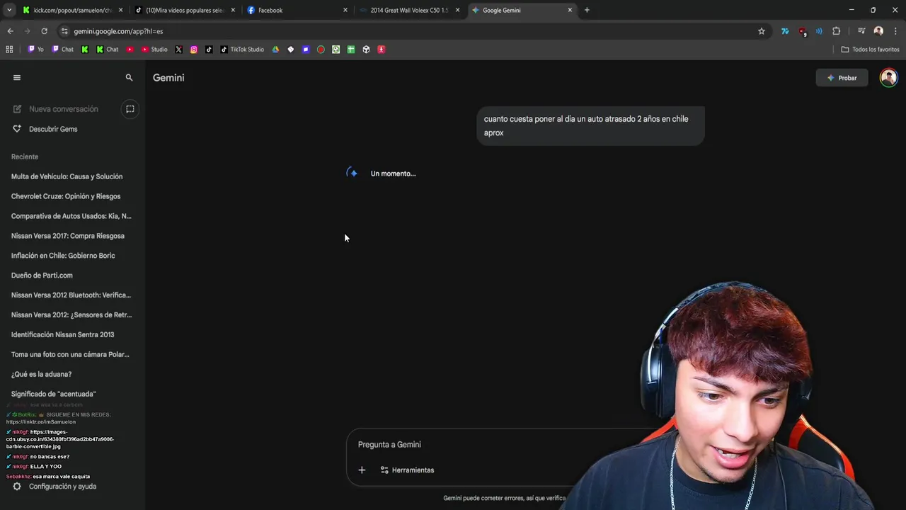
Task: Open the Chrome three-dot menu
Action: 895,31
